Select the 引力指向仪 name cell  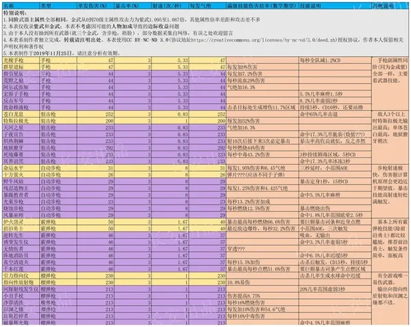point(21,276)
